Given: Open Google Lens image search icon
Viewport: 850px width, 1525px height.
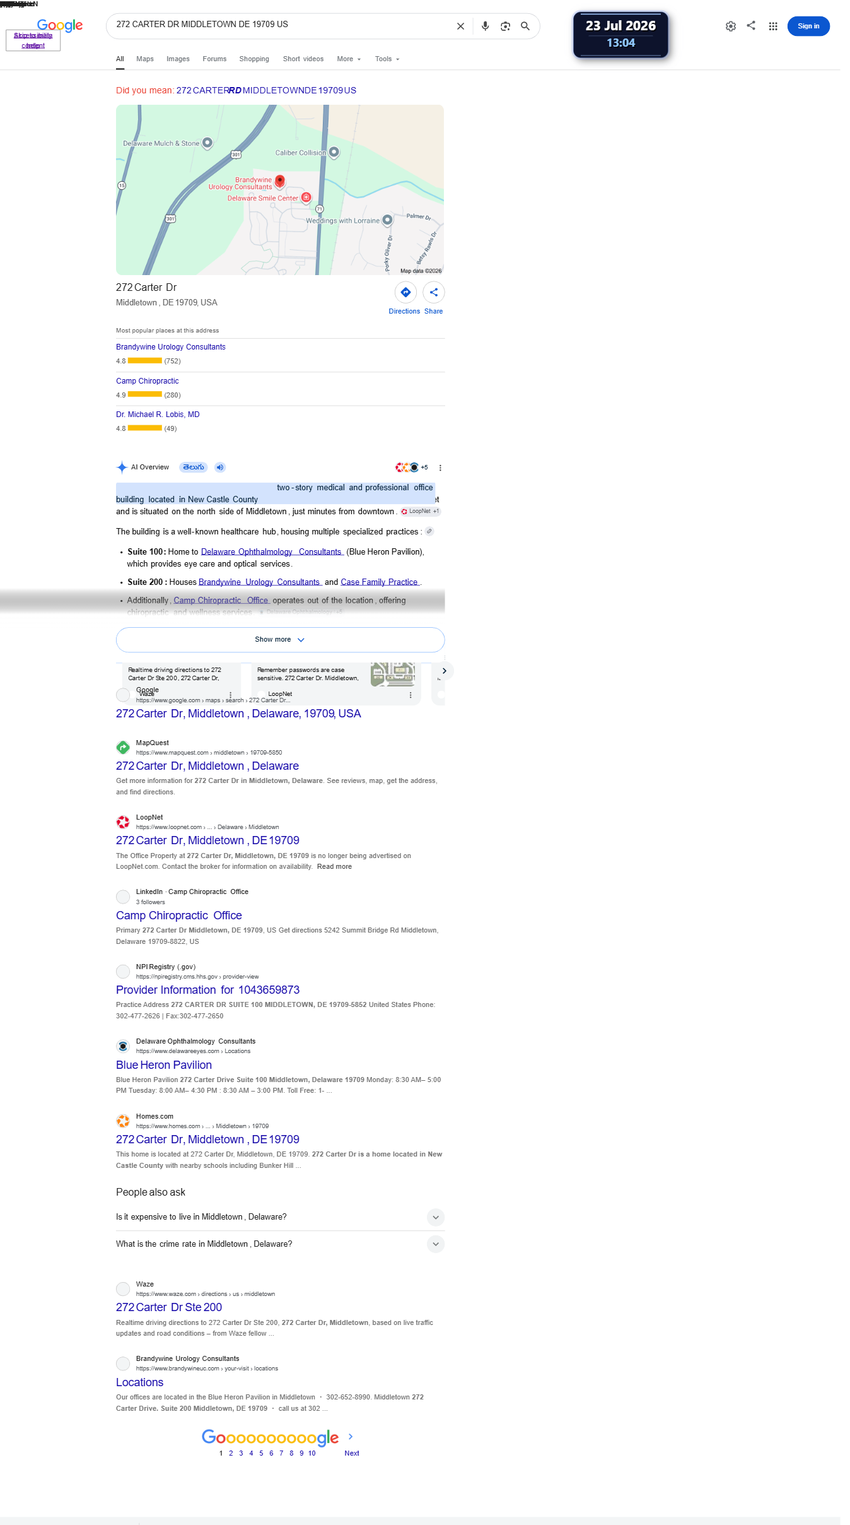Looking at the screenshot, I should [505, 26].
